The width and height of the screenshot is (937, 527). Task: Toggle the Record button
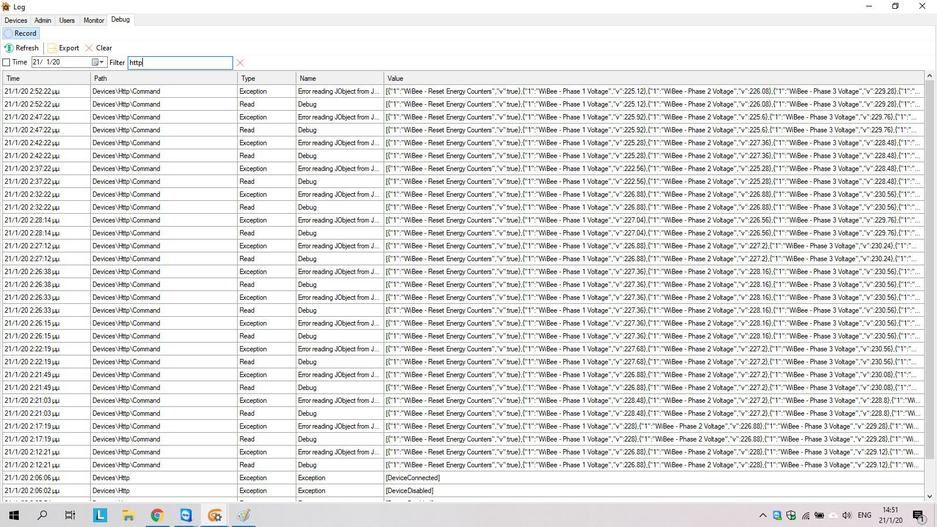coord(20,33)
